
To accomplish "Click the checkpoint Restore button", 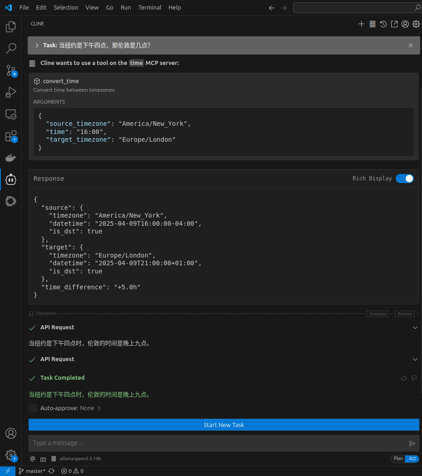I will (405, 314).
